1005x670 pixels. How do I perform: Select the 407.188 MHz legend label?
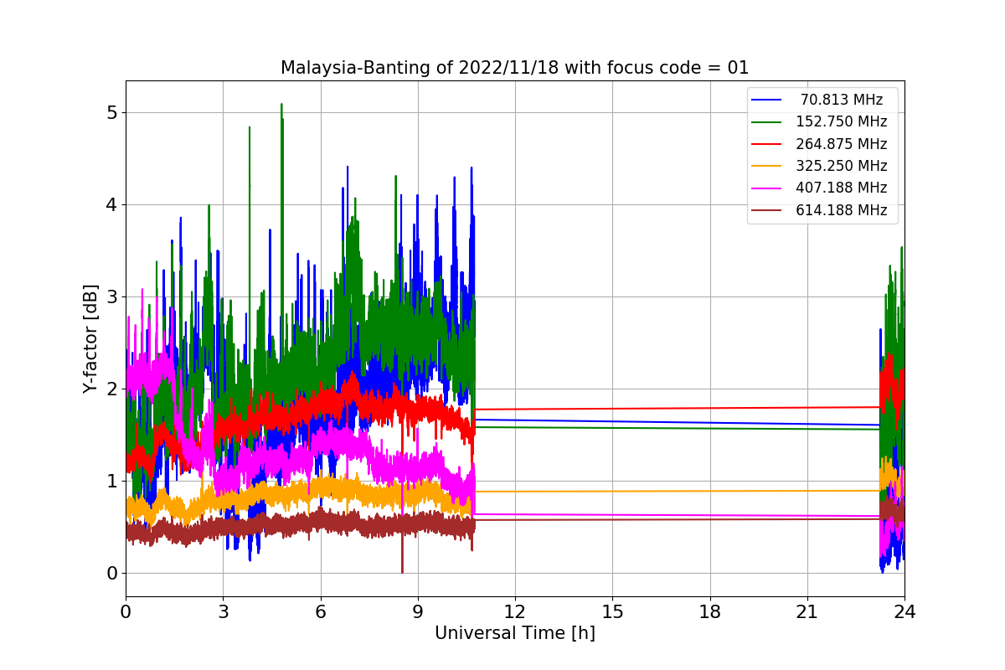tap(842, 188)
